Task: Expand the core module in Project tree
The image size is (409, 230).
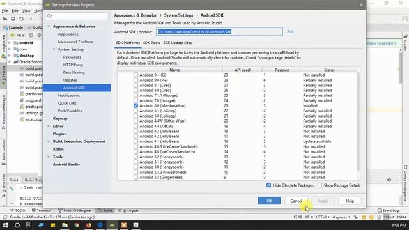Action: point(10,49)
